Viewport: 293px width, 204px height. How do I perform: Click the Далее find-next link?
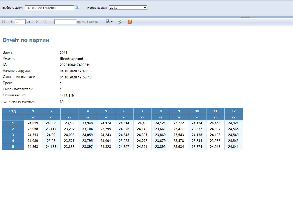click(93, 22)
